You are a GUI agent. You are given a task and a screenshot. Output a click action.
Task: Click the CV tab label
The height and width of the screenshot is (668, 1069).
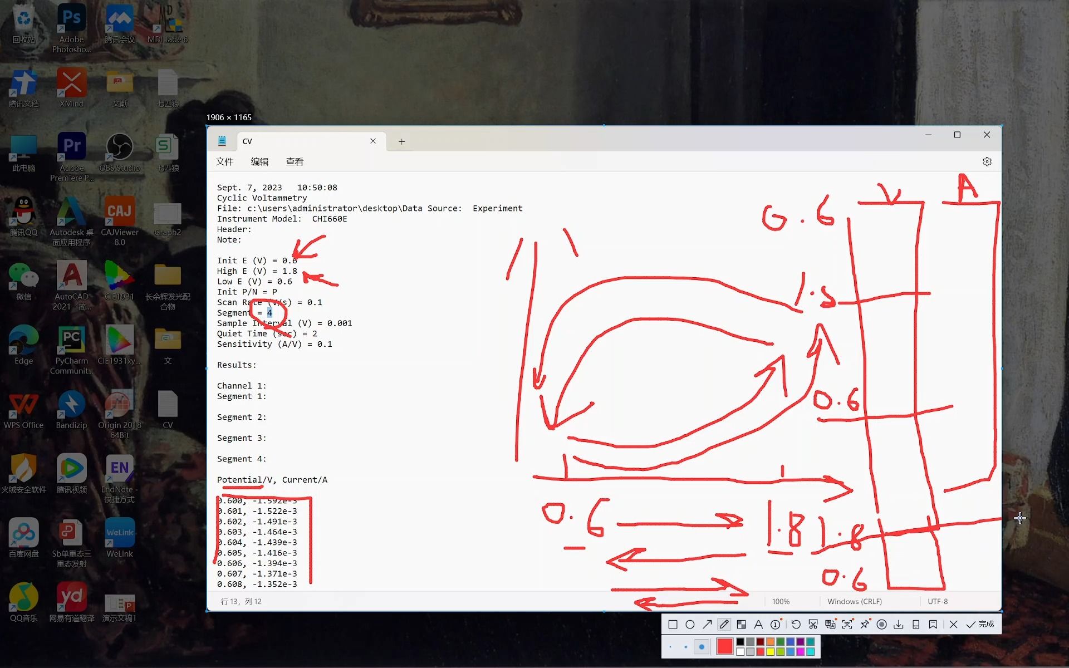pos(247,141)
